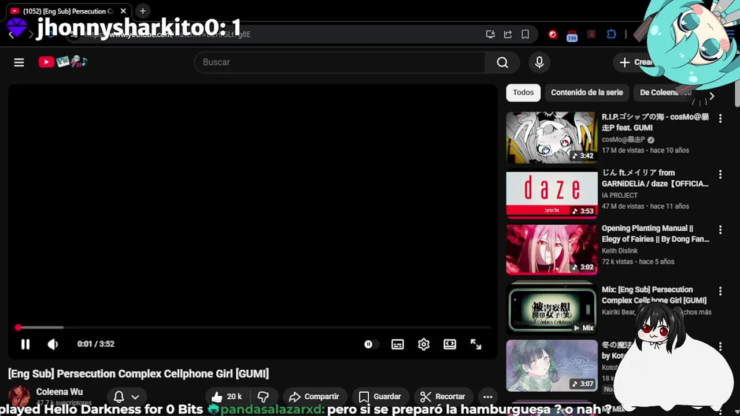Image resolution: width=740 pixels, height=416 pixels.
Task: Select the Todos filter chip
Action: [523, 92]
